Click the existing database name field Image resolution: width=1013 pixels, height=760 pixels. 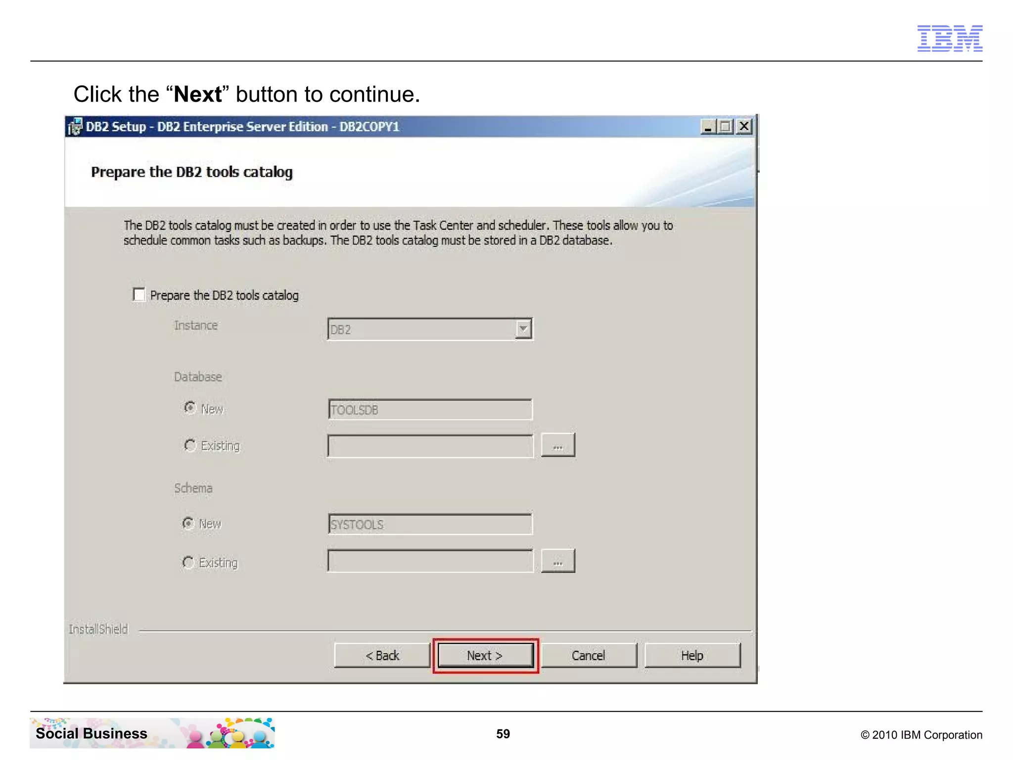point(430,446)
